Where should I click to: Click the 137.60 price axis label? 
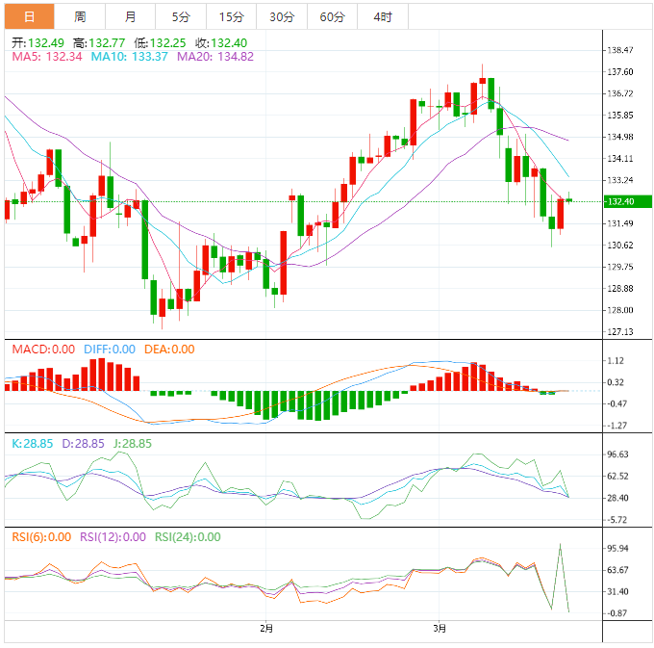tap(620, 72)
